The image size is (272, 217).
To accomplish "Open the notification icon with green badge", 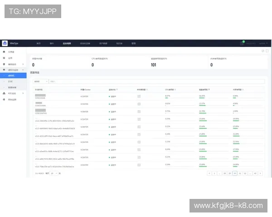I will [242, 43].
